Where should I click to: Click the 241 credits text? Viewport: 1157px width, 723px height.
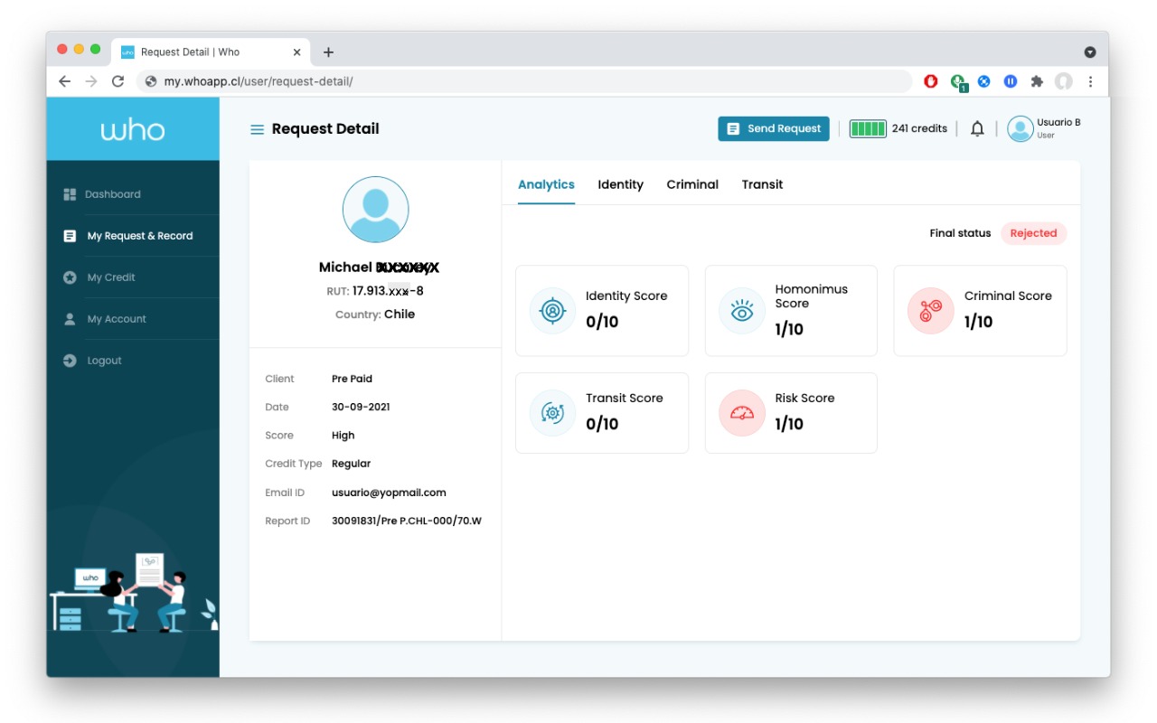click(919, 128)
